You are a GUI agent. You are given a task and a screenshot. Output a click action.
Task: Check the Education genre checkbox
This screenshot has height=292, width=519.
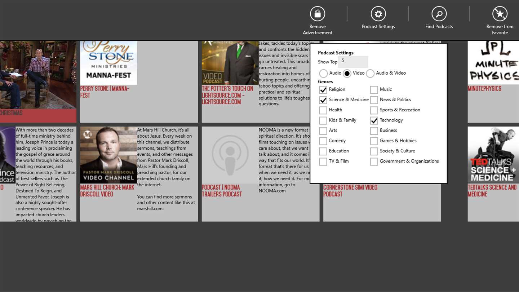coord(323,151)
